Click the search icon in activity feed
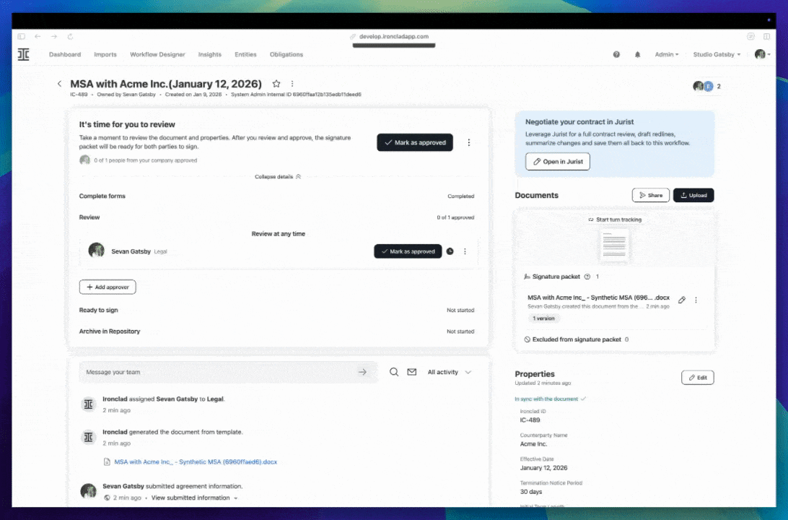Screen dimensions: 788x520 point(394,372)
